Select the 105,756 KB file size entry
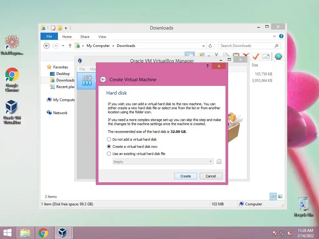The width and height of the screenshot is (319, 239). point(264,74)
